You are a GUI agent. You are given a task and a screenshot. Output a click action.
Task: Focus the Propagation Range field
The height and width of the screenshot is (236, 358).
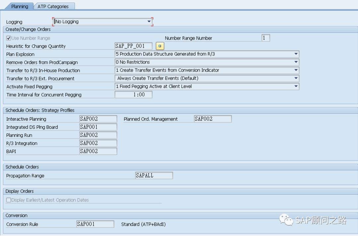coord(154,176)
